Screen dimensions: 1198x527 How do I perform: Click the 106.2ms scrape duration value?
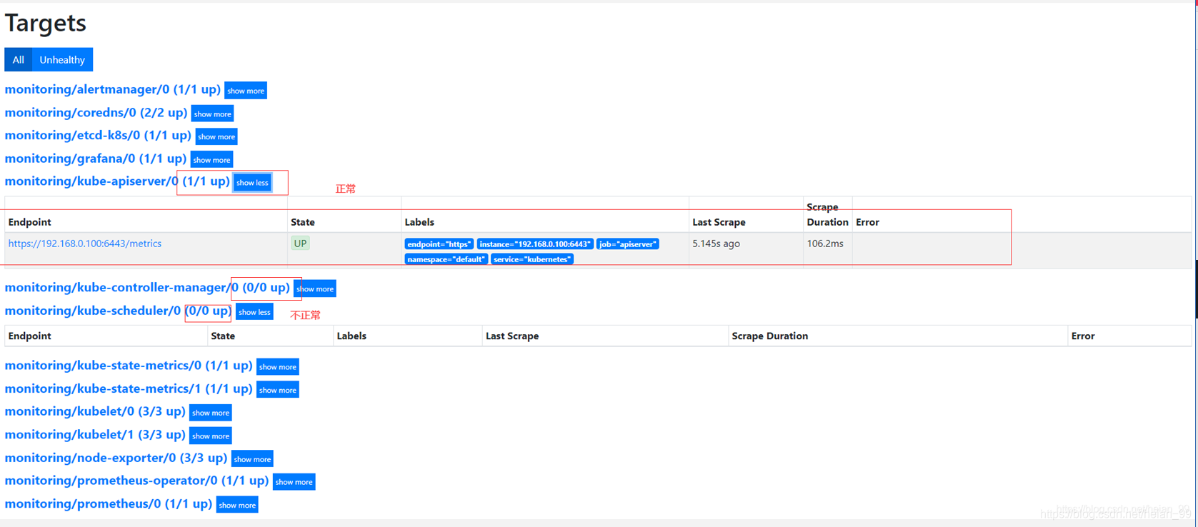click(825, 244)
